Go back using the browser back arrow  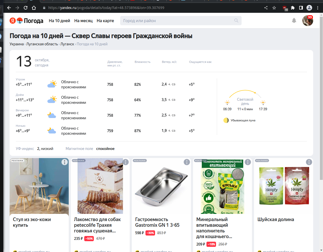[9, 8]
